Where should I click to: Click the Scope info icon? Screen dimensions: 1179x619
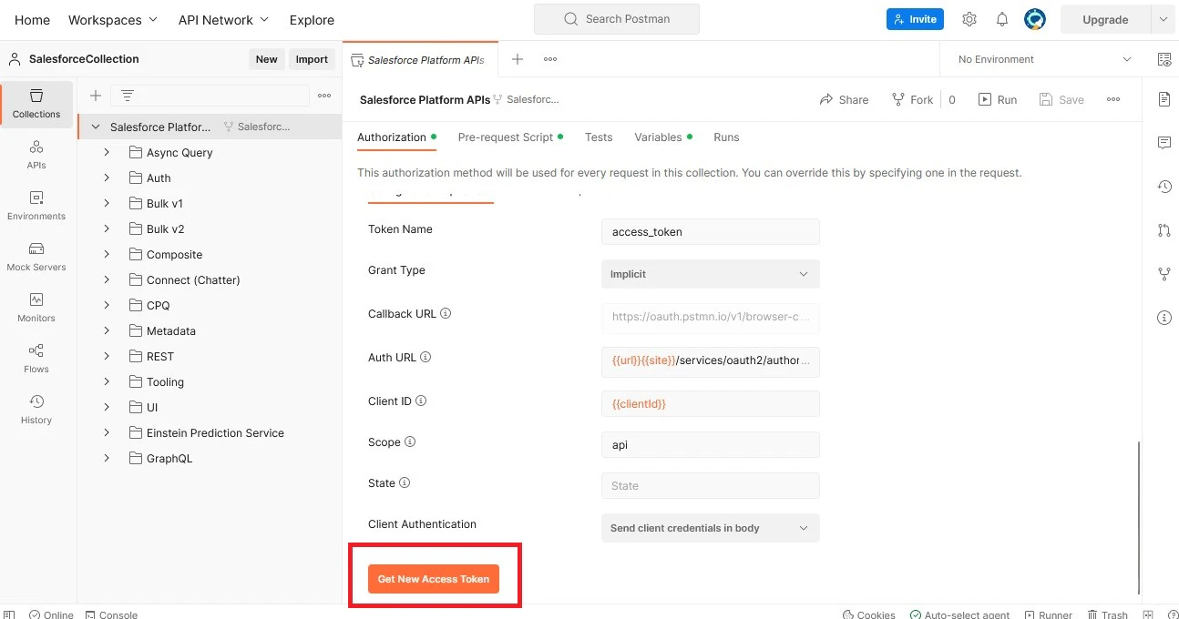pos(410,441)
